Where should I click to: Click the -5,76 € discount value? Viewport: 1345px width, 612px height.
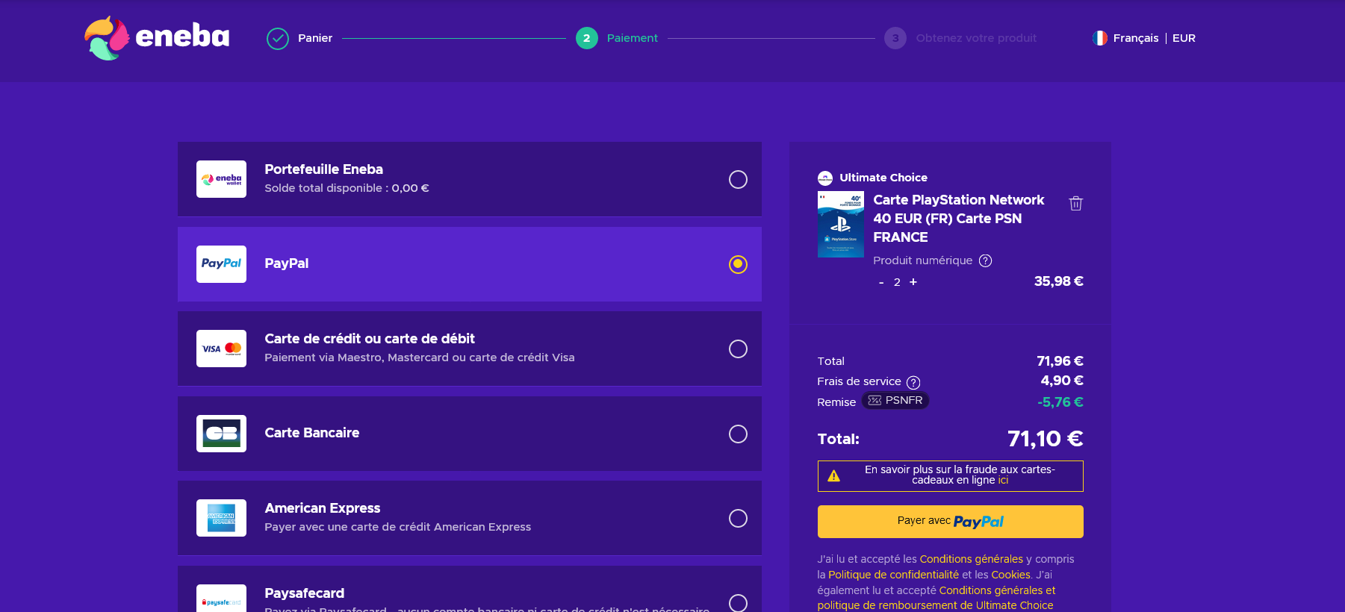pos(1060,402)
